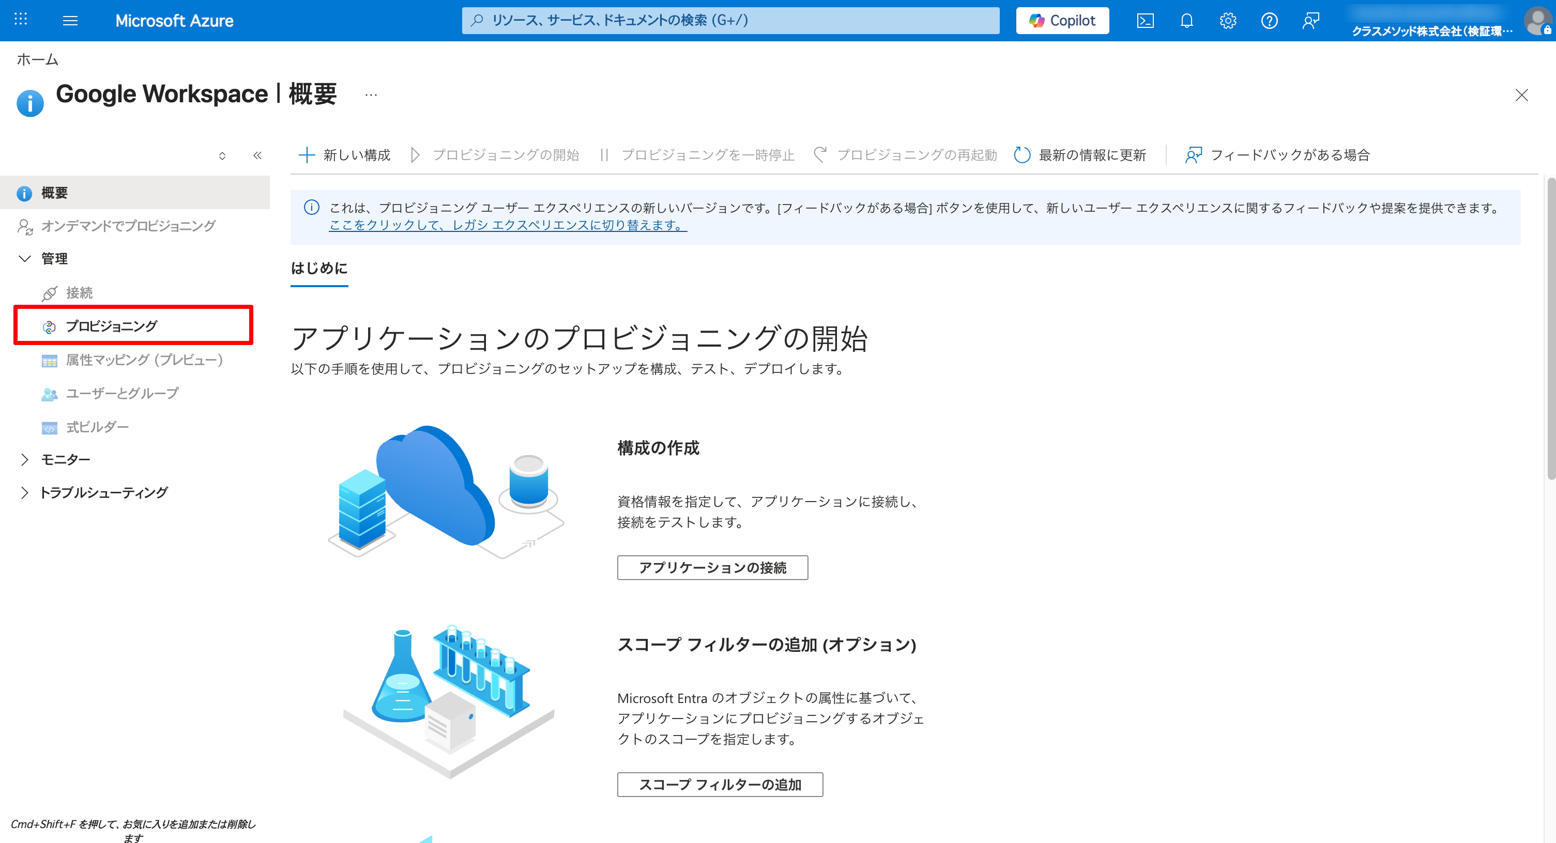Open the feedback icon in top bar
Screen dimensions: 1556x843
point(1311,20)
